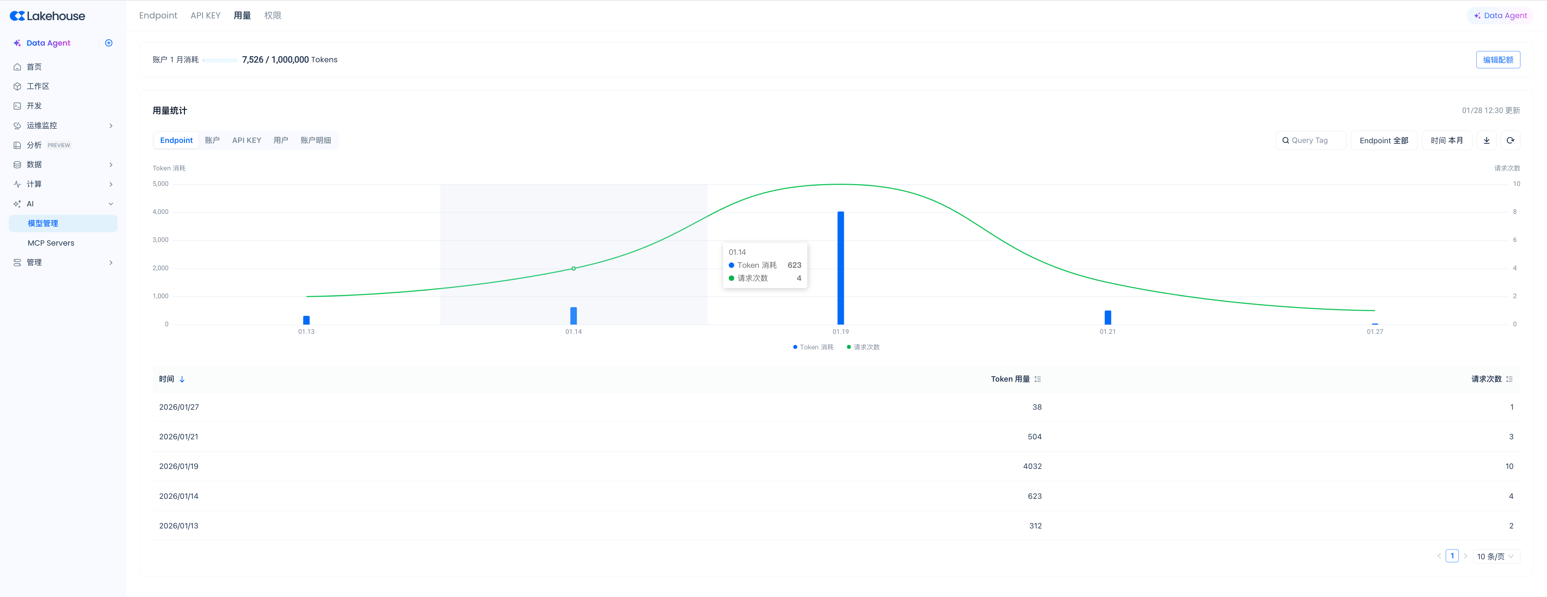
Task: Select the 账户明细 statistics tab
Action: tap(315, 140)
